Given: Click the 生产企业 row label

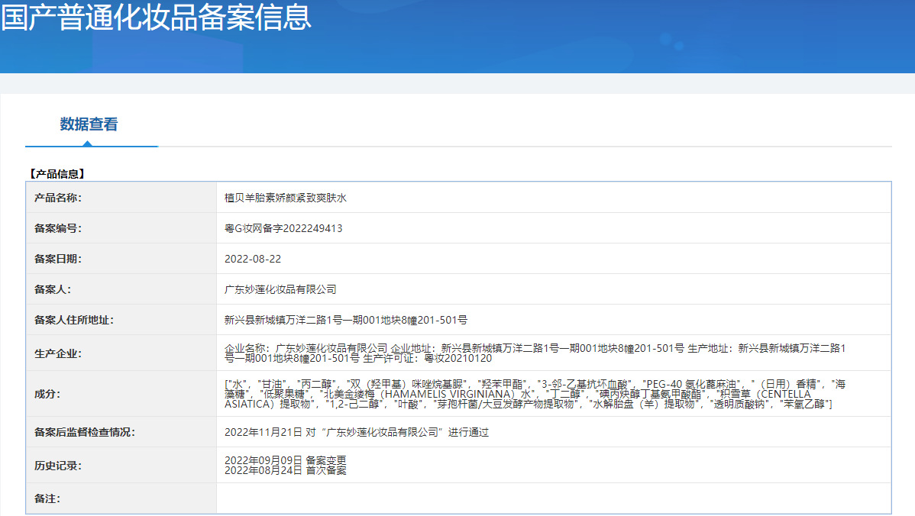Looking at the screenshot, I should [x=58, y=353].
